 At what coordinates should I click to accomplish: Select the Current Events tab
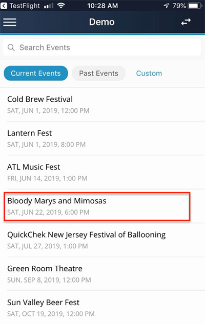click(x=36, y=73)
